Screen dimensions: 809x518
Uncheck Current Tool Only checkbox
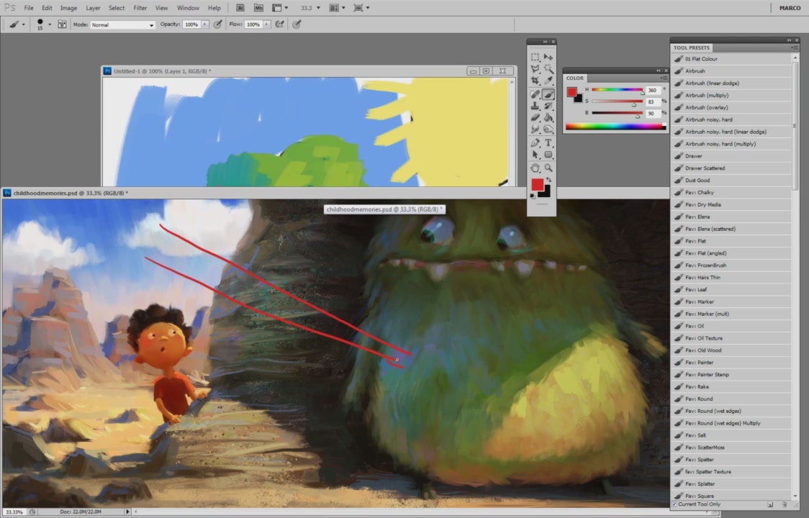674,504
